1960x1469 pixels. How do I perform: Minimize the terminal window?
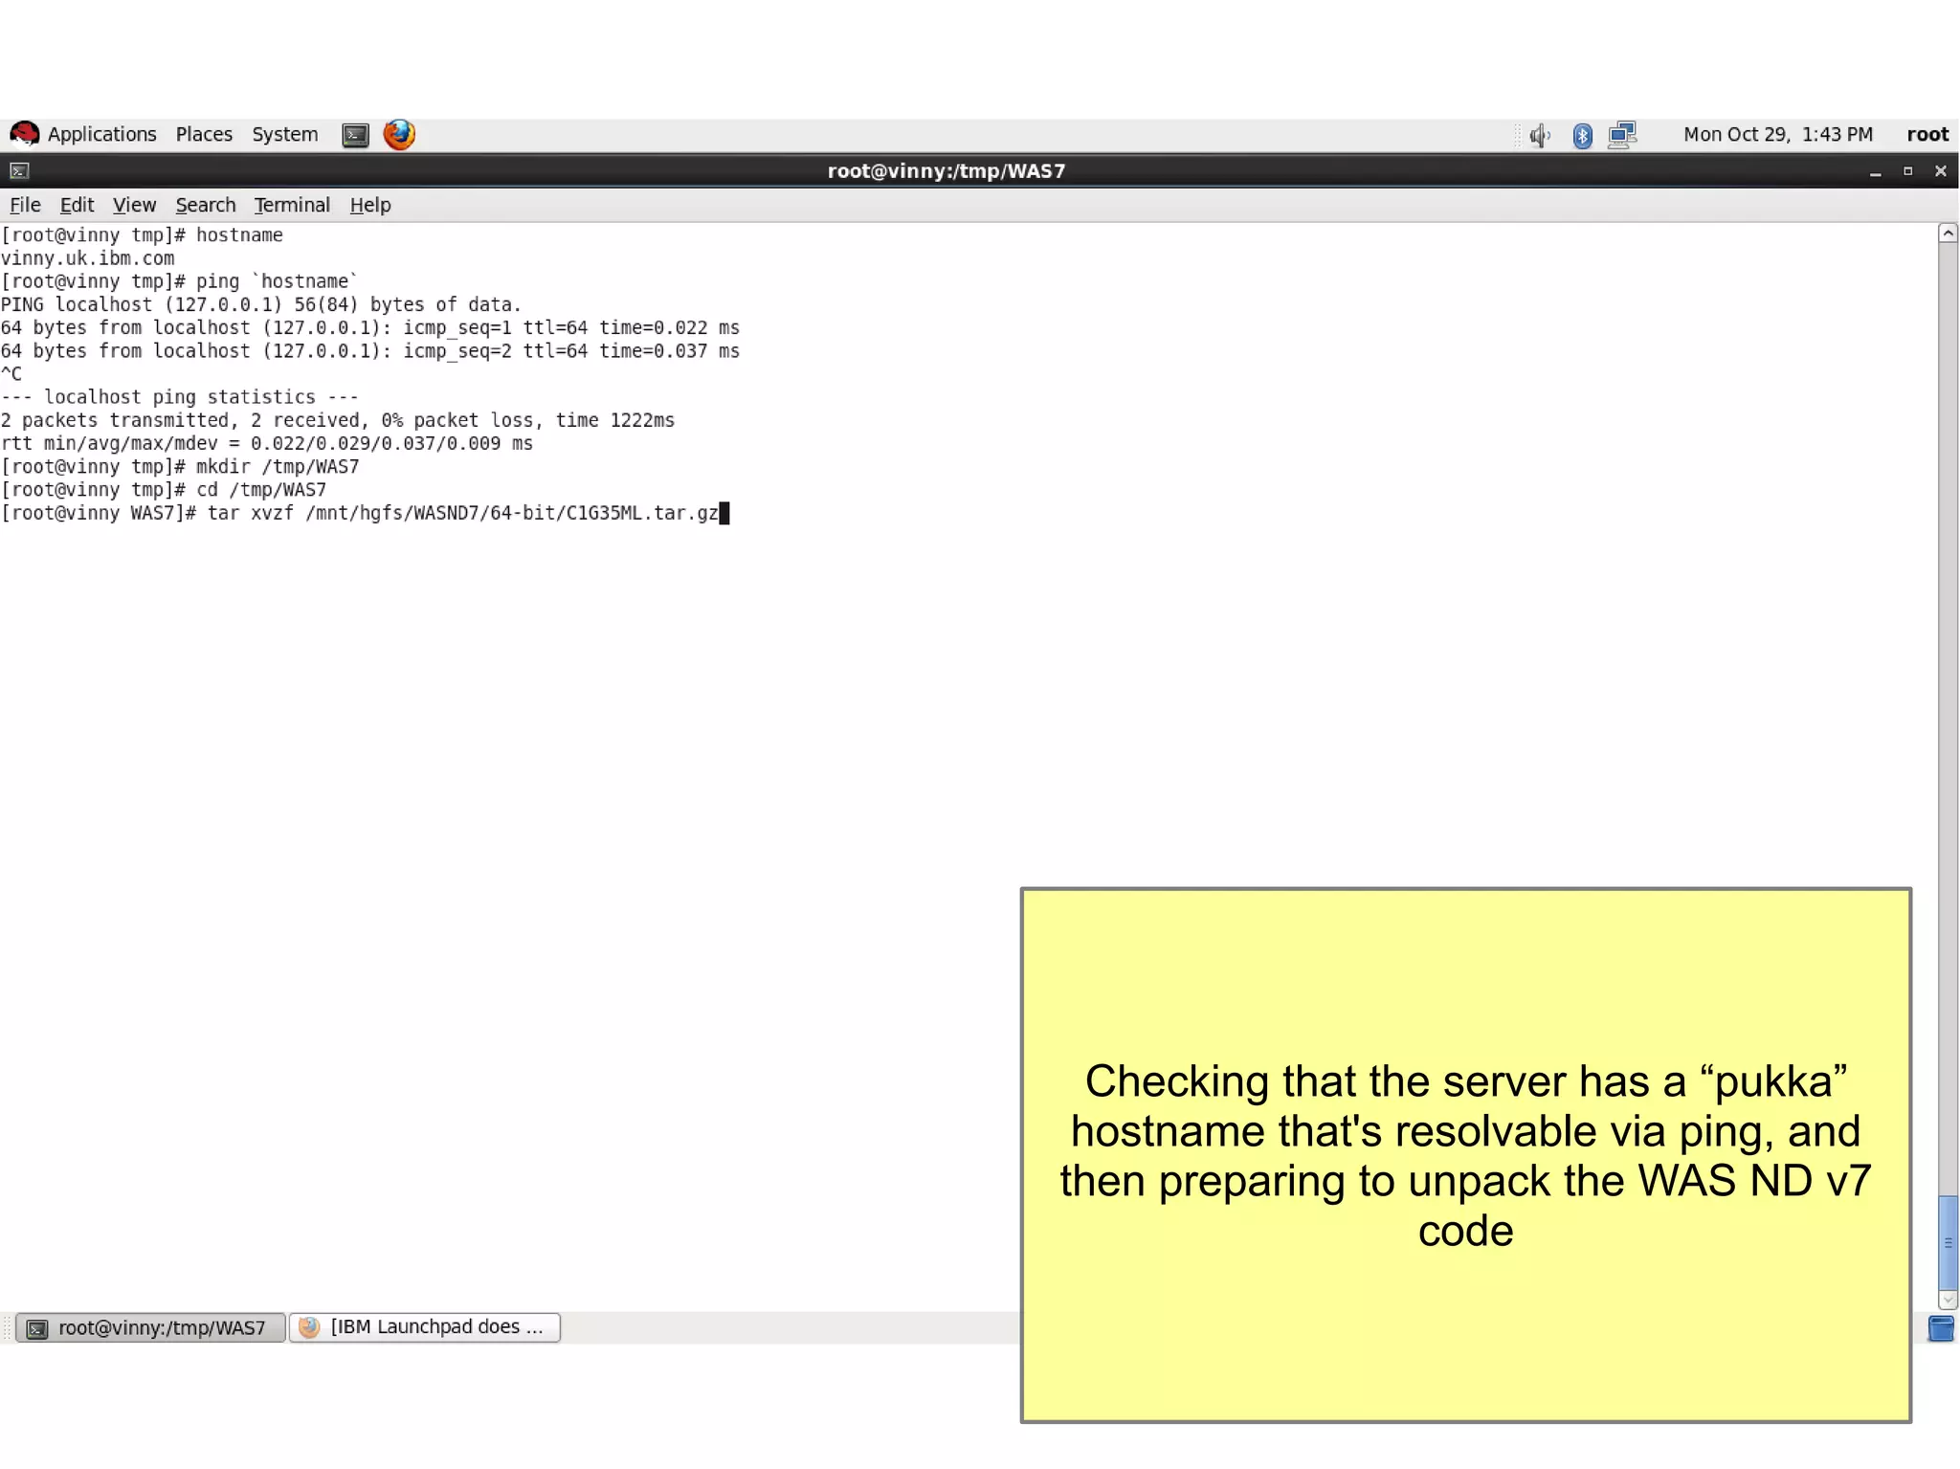click(1875, 172)
